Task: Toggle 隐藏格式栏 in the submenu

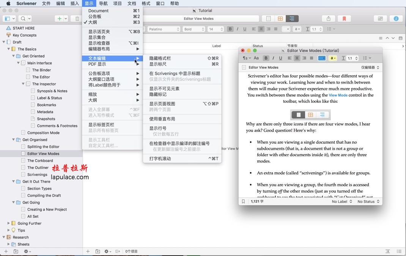Action: click(x=182, y=58)
